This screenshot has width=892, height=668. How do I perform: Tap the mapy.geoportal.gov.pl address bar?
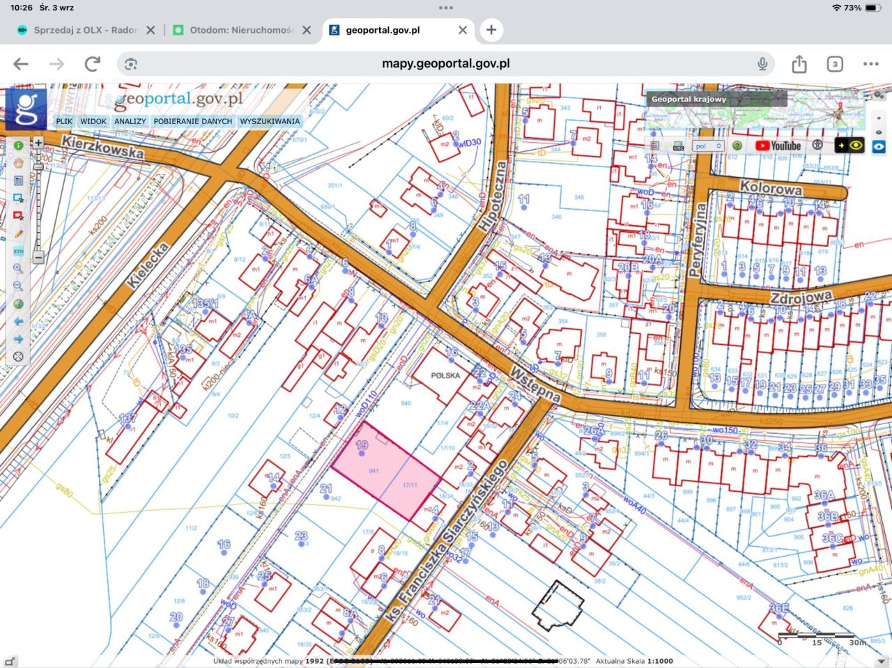[445, 63]
